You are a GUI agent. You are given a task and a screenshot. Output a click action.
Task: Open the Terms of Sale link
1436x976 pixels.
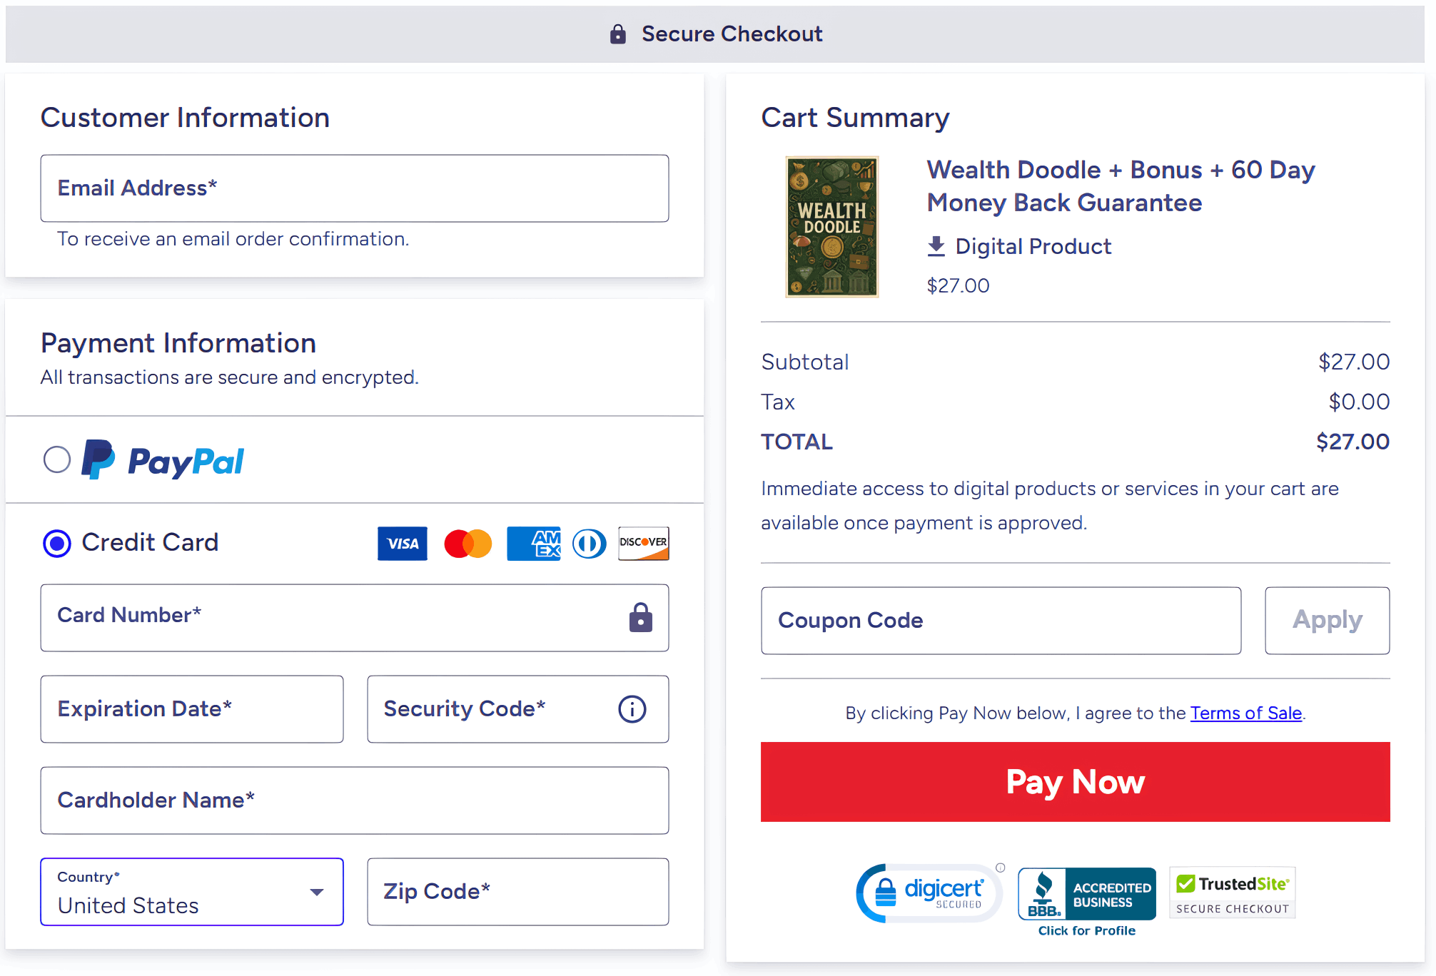pyautogui.click(x=1246, y=713)
